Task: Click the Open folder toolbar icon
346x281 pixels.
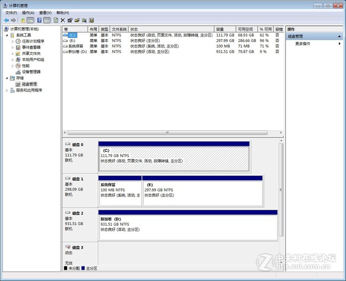Action: point(77,20)
